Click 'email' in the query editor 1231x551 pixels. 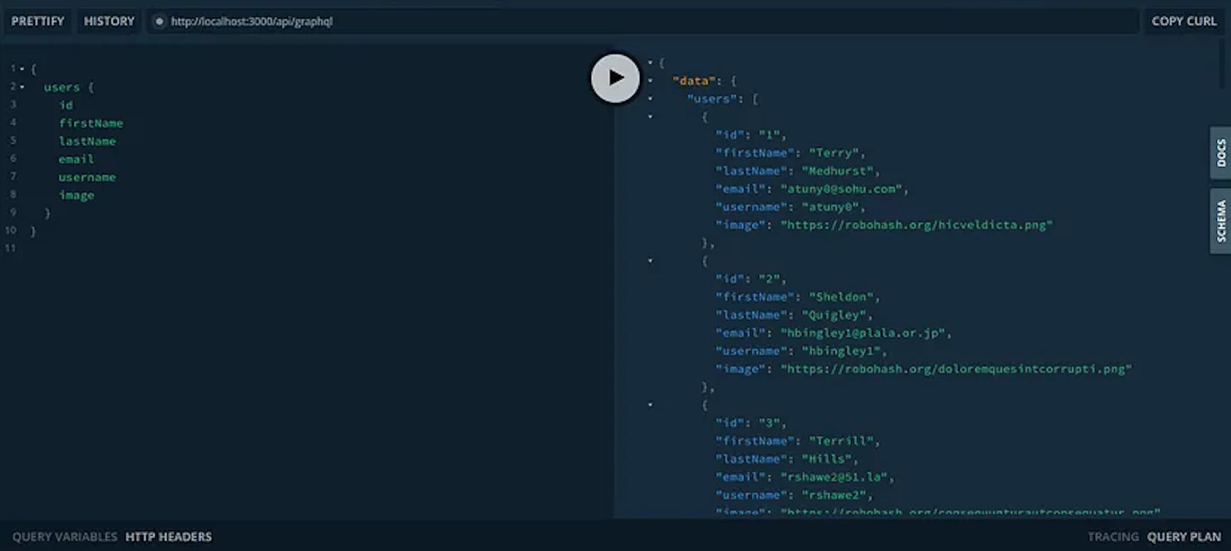click(76, 159)
